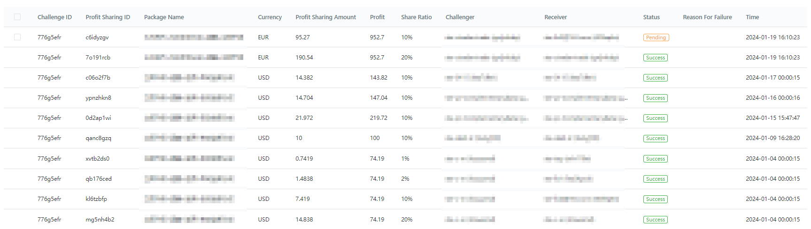
Task: Click the Challenger column header
Action: coord(460,17)
